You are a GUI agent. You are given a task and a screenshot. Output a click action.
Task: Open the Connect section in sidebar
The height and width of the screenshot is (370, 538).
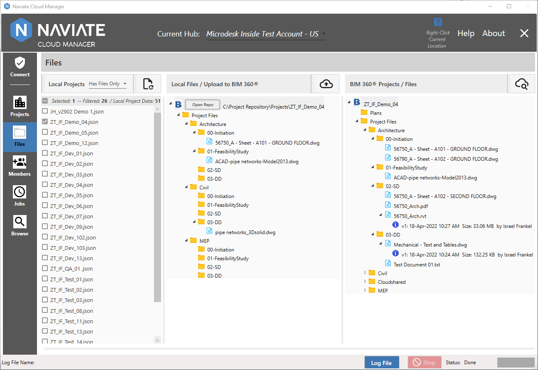(x=20, y=68)
